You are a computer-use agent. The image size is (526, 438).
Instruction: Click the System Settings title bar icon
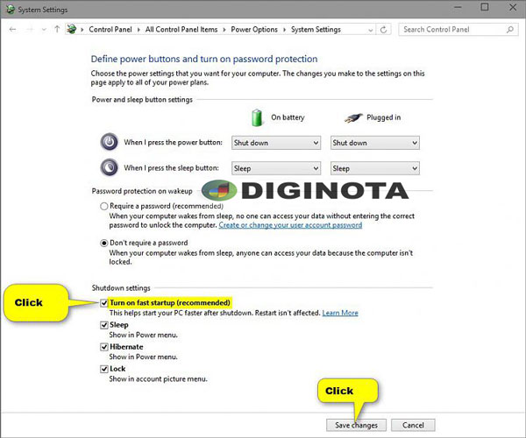coord(10,10)
